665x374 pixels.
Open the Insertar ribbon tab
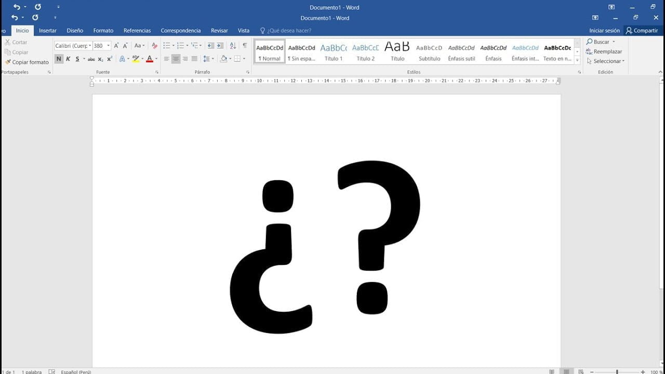pyautogui.click(x=48, y=31)
